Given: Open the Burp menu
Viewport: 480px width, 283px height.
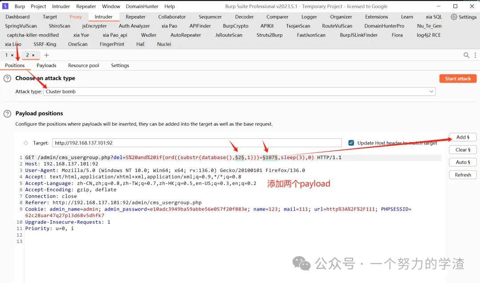Looking at the screenshot, I should click(20, 6).
